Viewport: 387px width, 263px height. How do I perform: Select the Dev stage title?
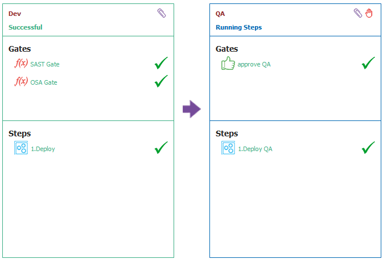[15, 14]
